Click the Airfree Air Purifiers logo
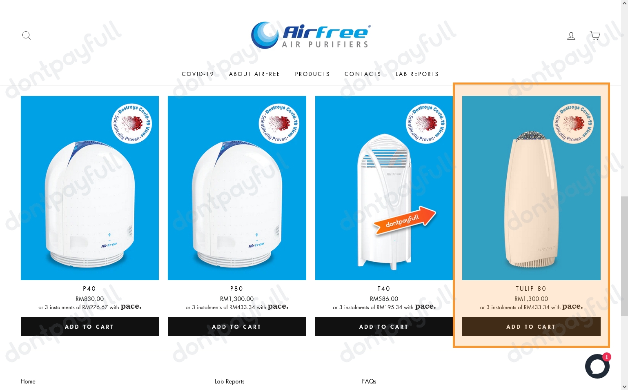 pos(311,35)
